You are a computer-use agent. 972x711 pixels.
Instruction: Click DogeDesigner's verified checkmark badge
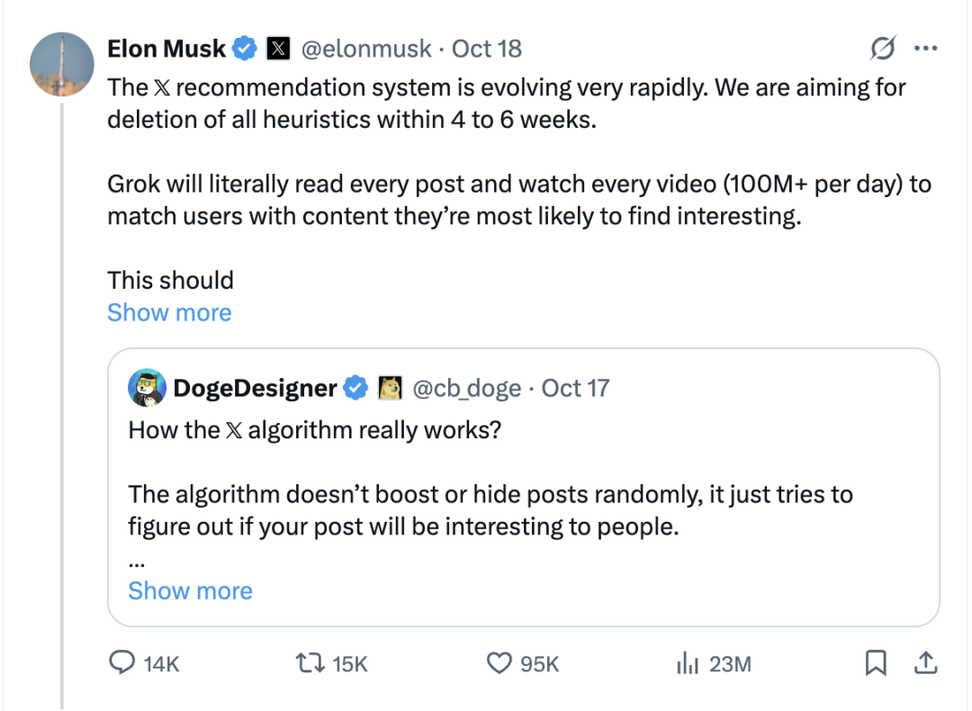click(x=356, y=388)
